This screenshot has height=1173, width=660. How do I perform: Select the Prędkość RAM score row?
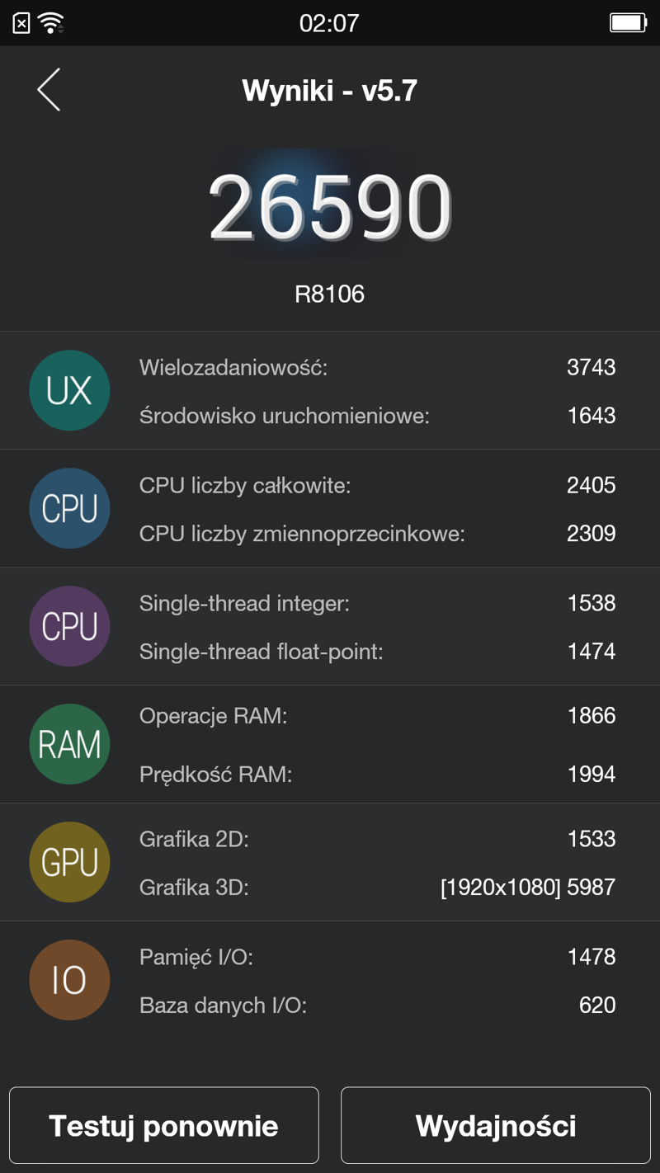click(x=378, y=774)
